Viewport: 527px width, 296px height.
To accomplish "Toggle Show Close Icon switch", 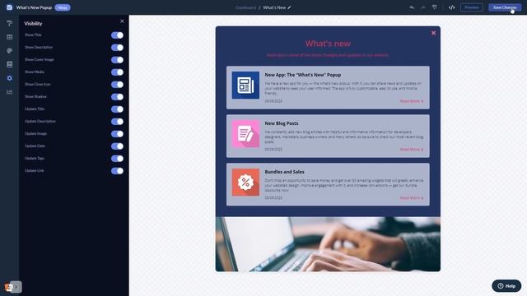I will (117, 85).
